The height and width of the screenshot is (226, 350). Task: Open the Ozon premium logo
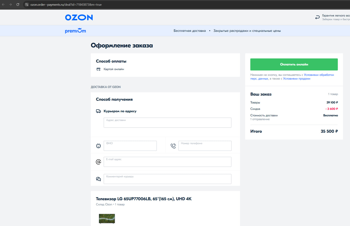pos(75,31)
